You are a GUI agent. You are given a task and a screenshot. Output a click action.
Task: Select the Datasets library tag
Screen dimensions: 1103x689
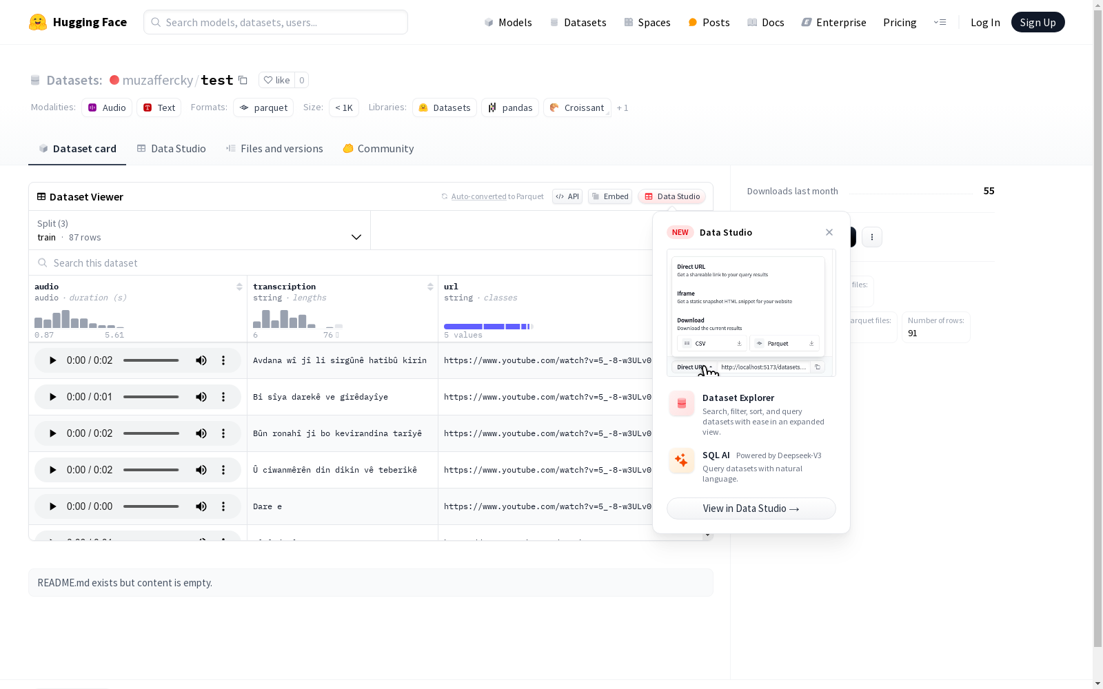pos(445,107)
